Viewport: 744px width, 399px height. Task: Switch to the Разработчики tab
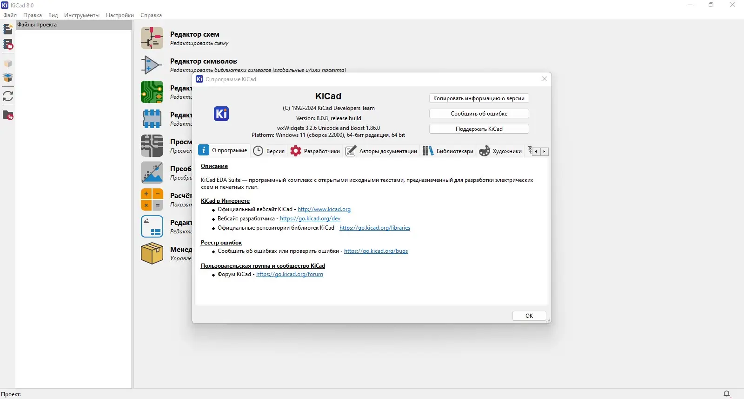[315, 151]
